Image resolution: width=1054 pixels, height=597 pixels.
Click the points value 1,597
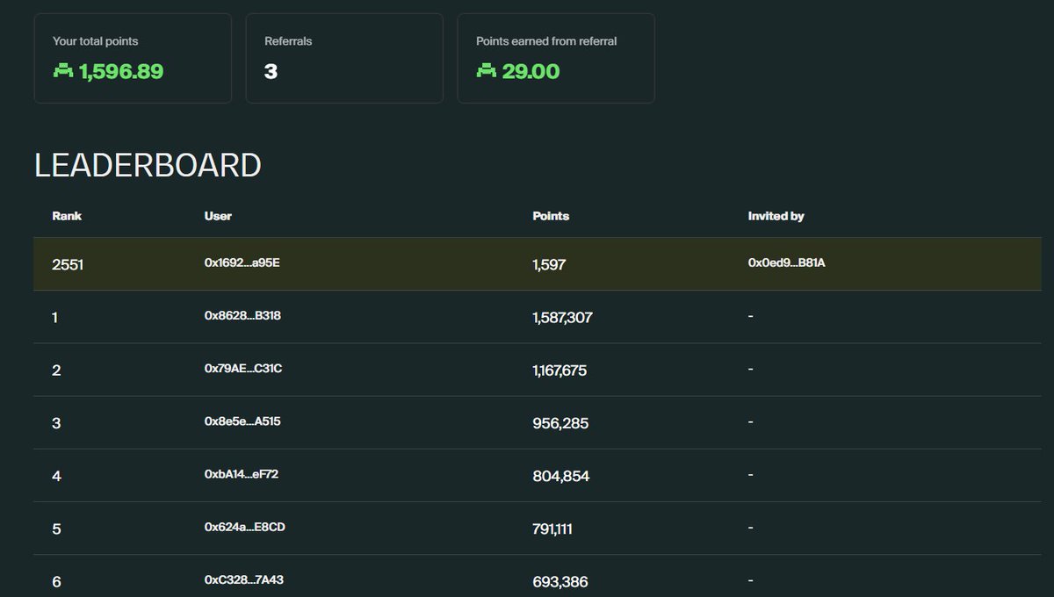click(x=549, y=264)
